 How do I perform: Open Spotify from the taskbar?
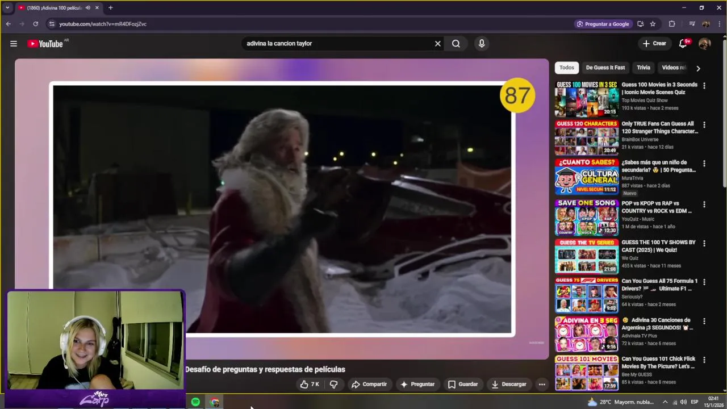[195, 402]
